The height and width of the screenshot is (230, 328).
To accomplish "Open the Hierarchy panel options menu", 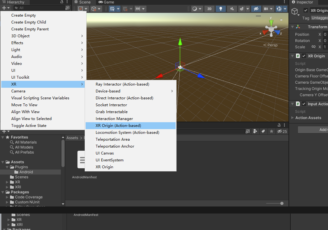I will pyautogui.click(x=67, y=2).
